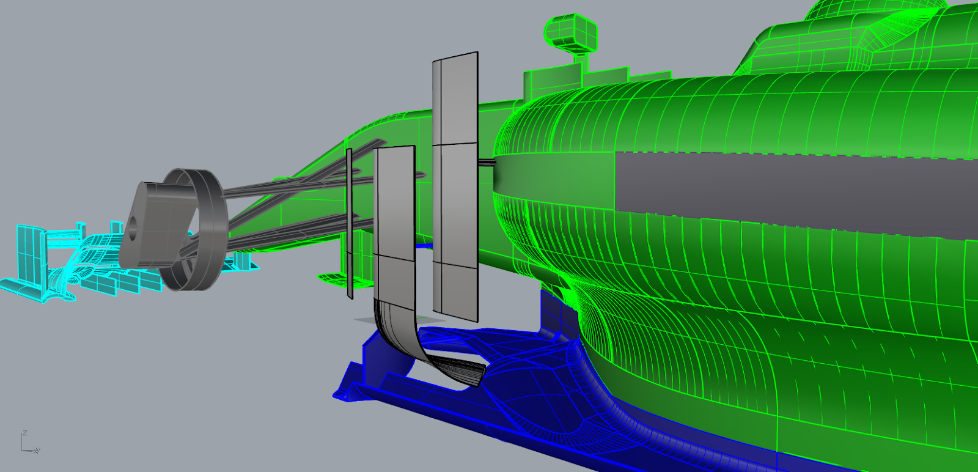Select the gray block with circular hole
978x472 pixels.
click(158, 226)
